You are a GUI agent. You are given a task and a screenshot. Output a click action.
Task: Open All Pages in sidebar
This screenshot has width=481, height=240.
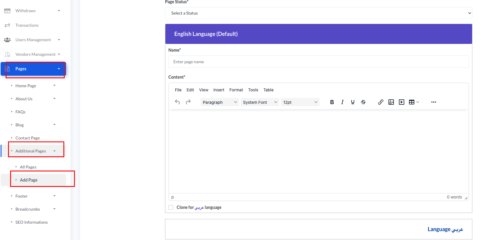(28, 167)
